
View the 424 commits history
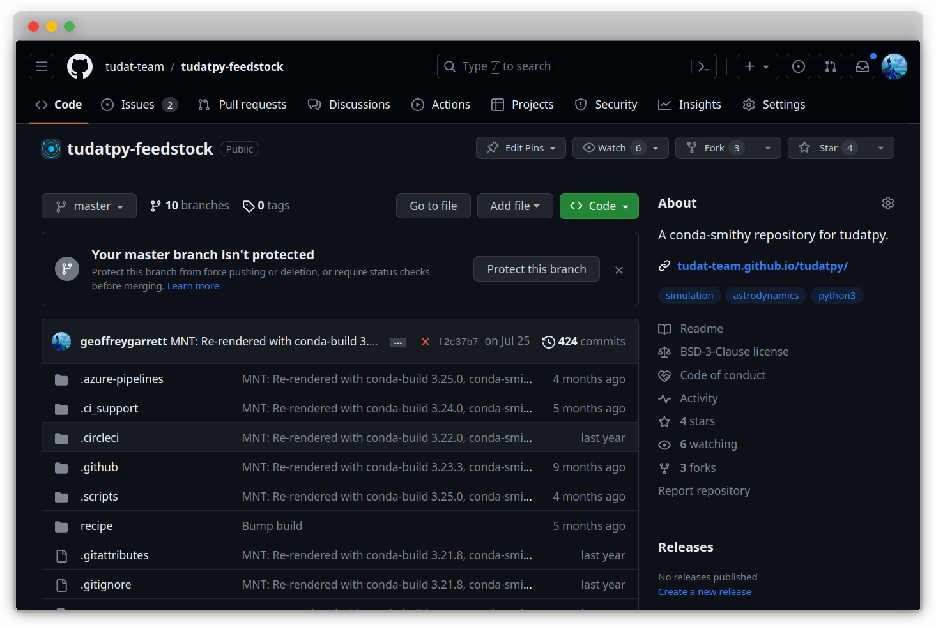[584, 342]
